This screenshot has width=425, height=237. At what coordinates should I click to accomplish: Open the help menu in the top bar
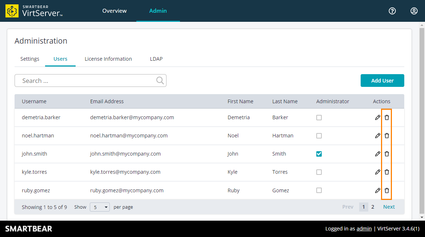pyautogui.click(x=392, y=11)
